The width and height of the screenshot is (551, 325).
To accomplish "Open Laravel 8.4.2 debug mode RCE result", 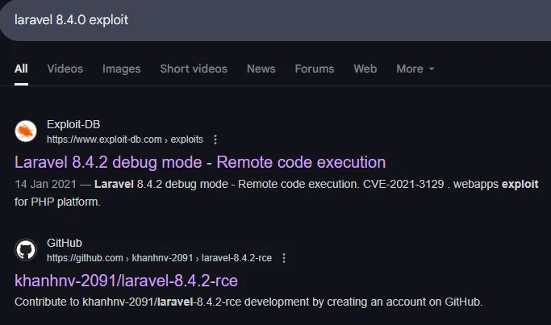I will click(x=200, y=162).
